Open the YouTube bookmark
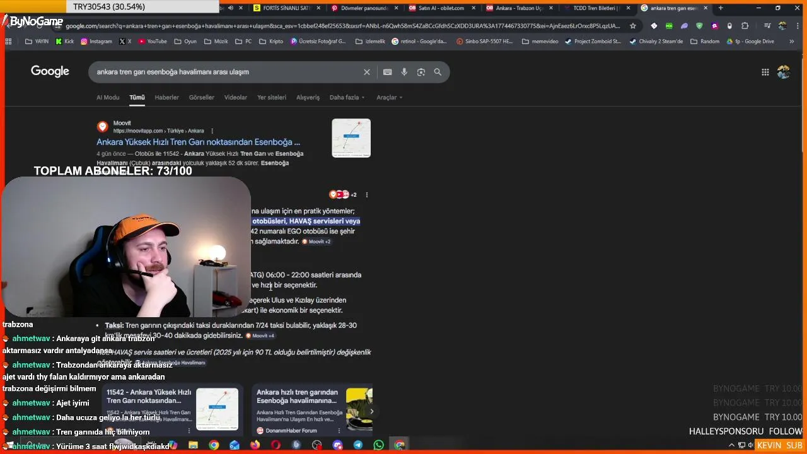The image size is (807, 454). coord(152,41)
